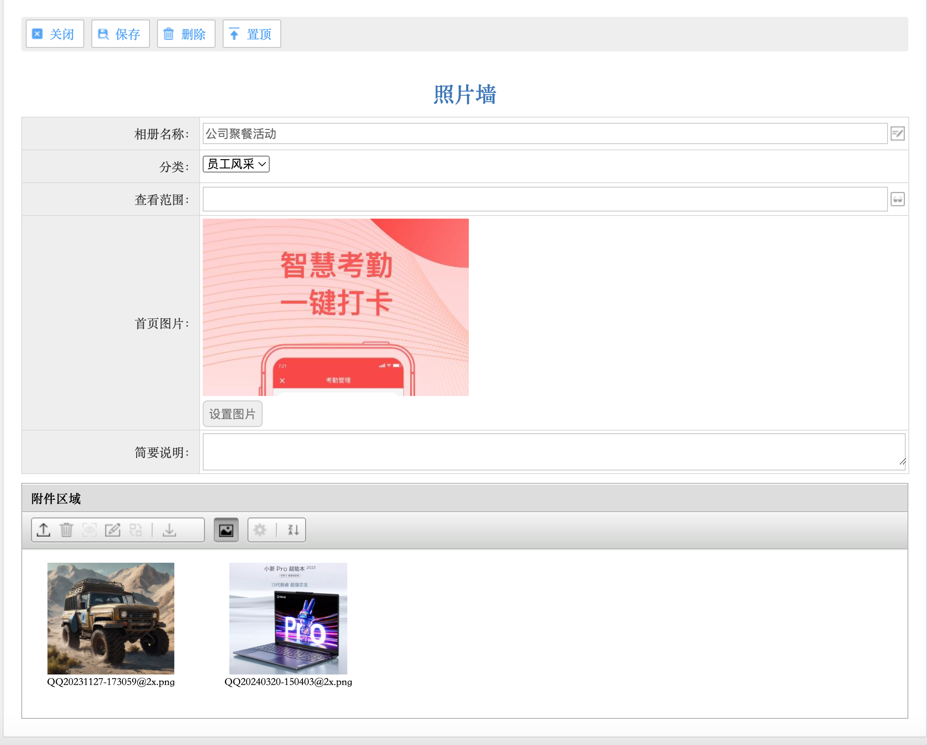Click the 置顶 pin-to-top button
927x745 pixels.
coord(251,34)
